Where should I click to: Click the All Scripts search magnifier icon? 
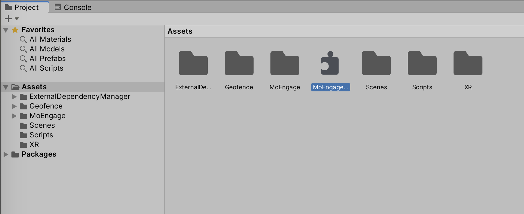click(23, 69)
